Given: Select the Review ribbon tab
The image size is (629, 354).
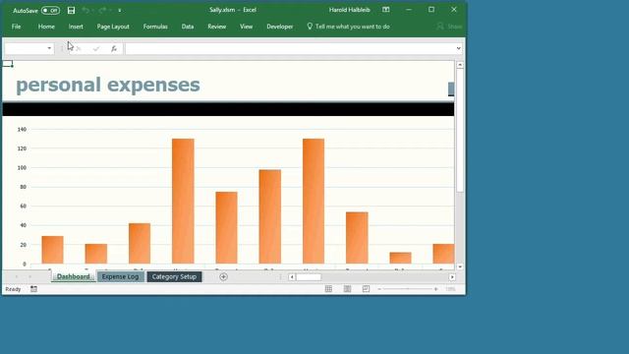Looking at the screenshot, I should click(216, 27).
